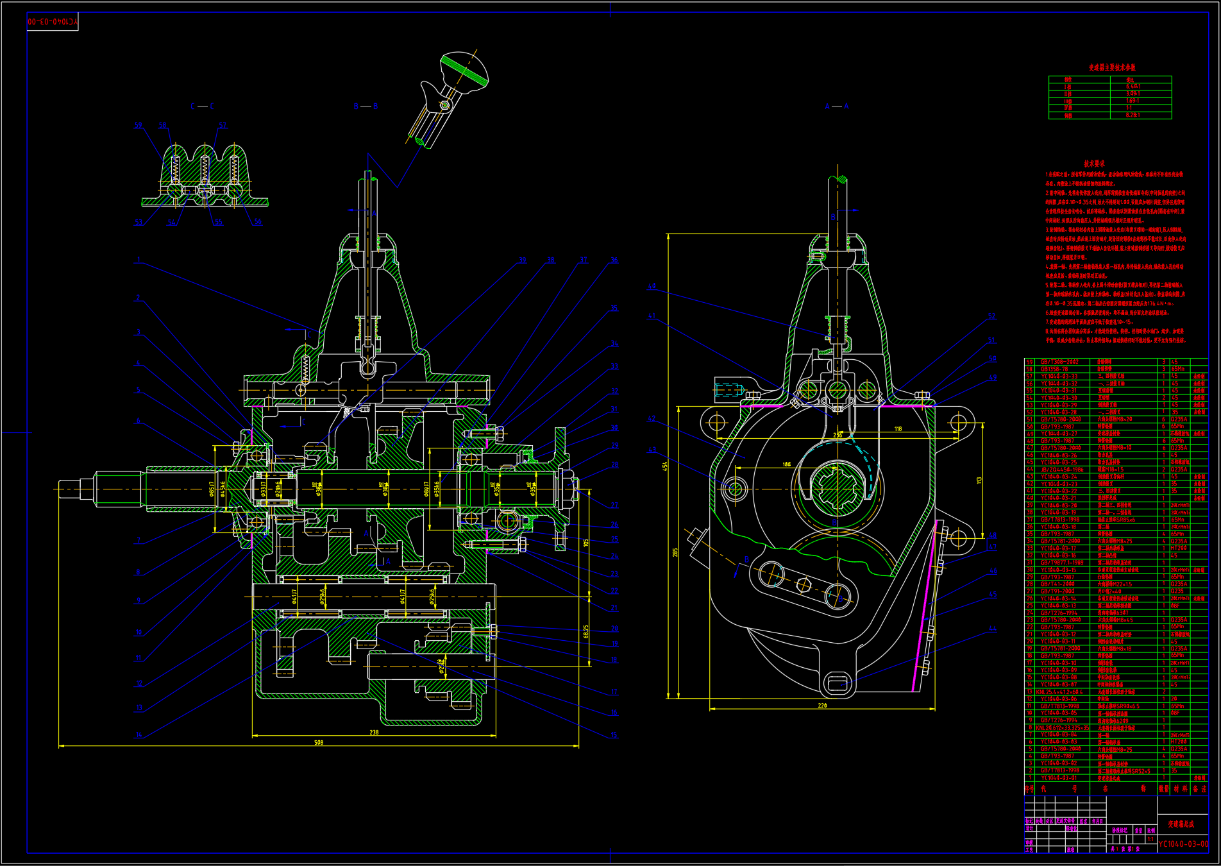Click the 508 overall length dimension
This screenshot has height=866, width=1221.
(319, 742)
